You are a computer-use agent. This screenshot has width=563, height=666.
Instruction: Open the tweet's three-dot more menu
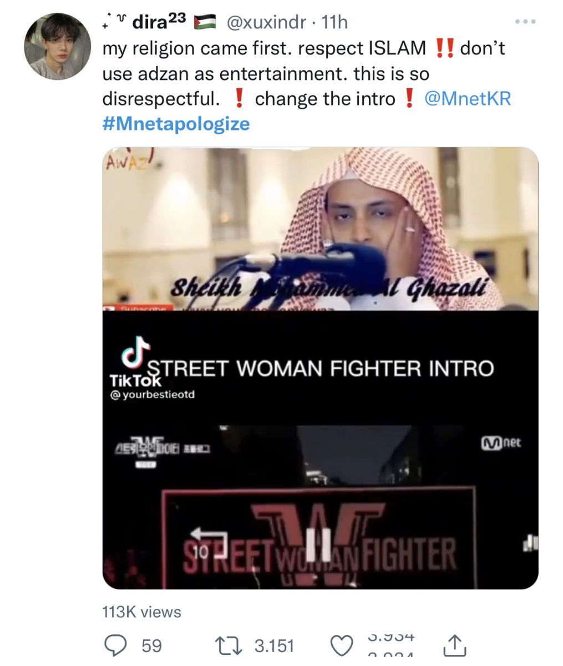tap(525, 22)
